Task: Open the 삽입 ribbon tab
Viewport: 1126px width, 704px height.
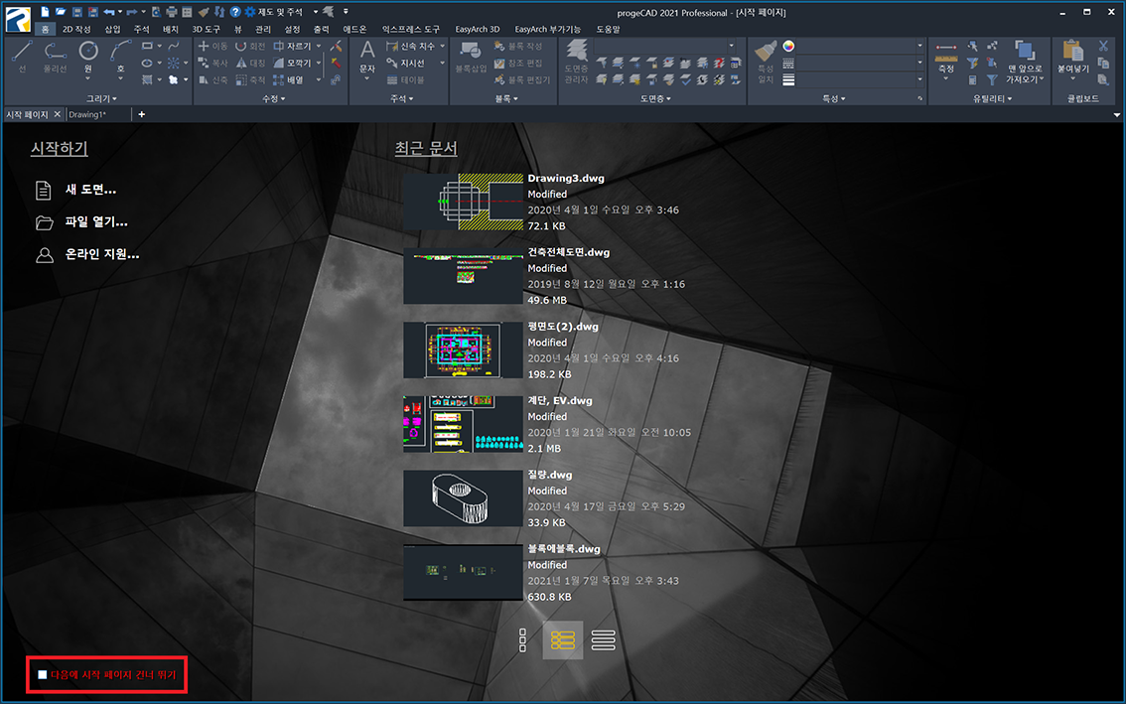Action: coord(112,30)
